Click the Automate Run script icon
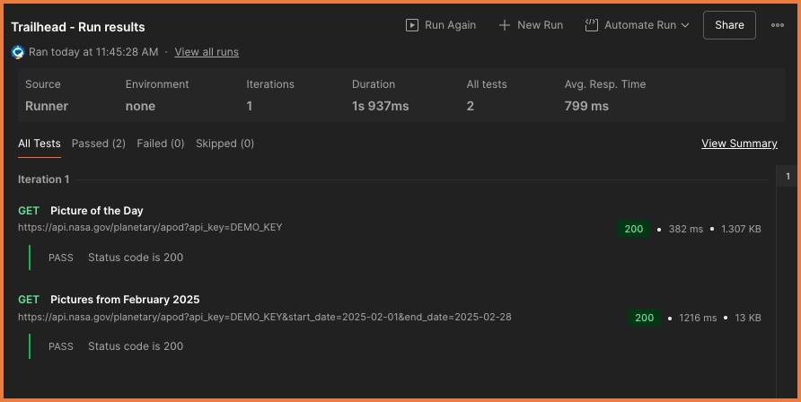The width and height of the screenshot is (801, 402). 591,25
